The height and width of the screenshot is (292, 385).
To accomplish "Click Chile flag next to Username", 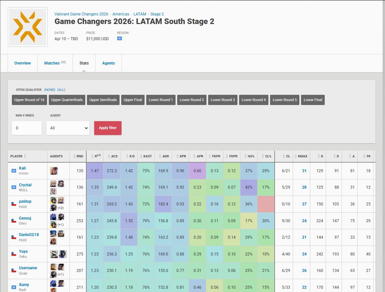I will coord(14,270).
